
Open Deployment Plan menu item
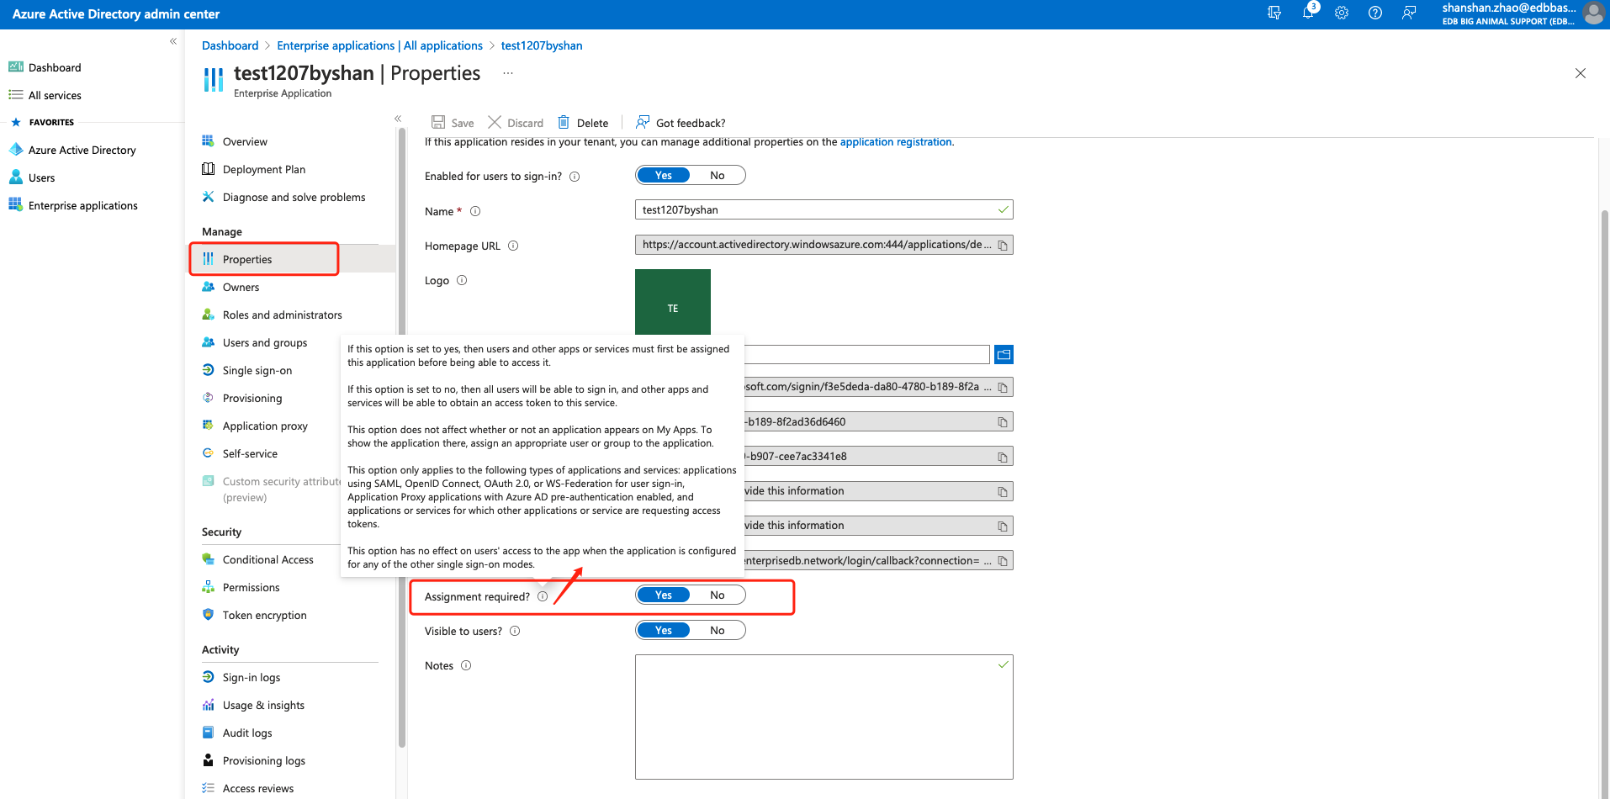[x=264, y=169]
